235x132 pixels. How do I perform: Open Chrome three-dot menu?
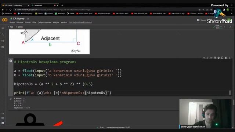point(232,10)
